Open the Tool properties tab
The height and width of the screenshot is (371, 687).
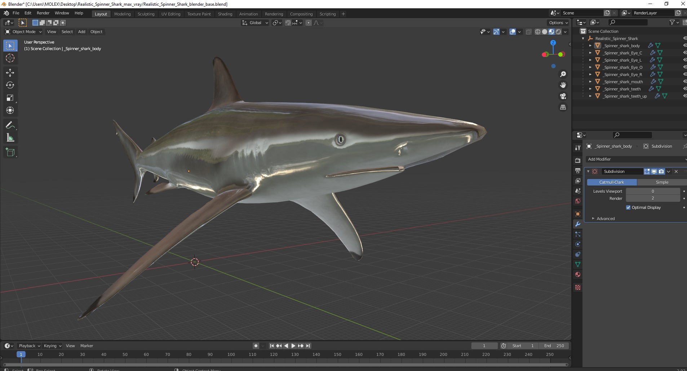(x=578, y=147)
